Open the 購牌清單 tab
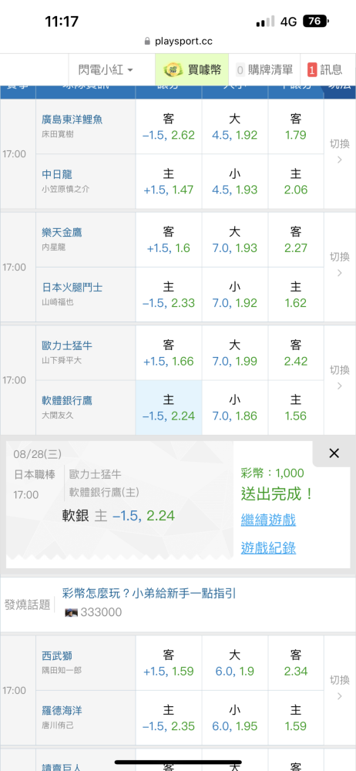The height and width of the screenshot is (771, 356). tap(264, 70)
